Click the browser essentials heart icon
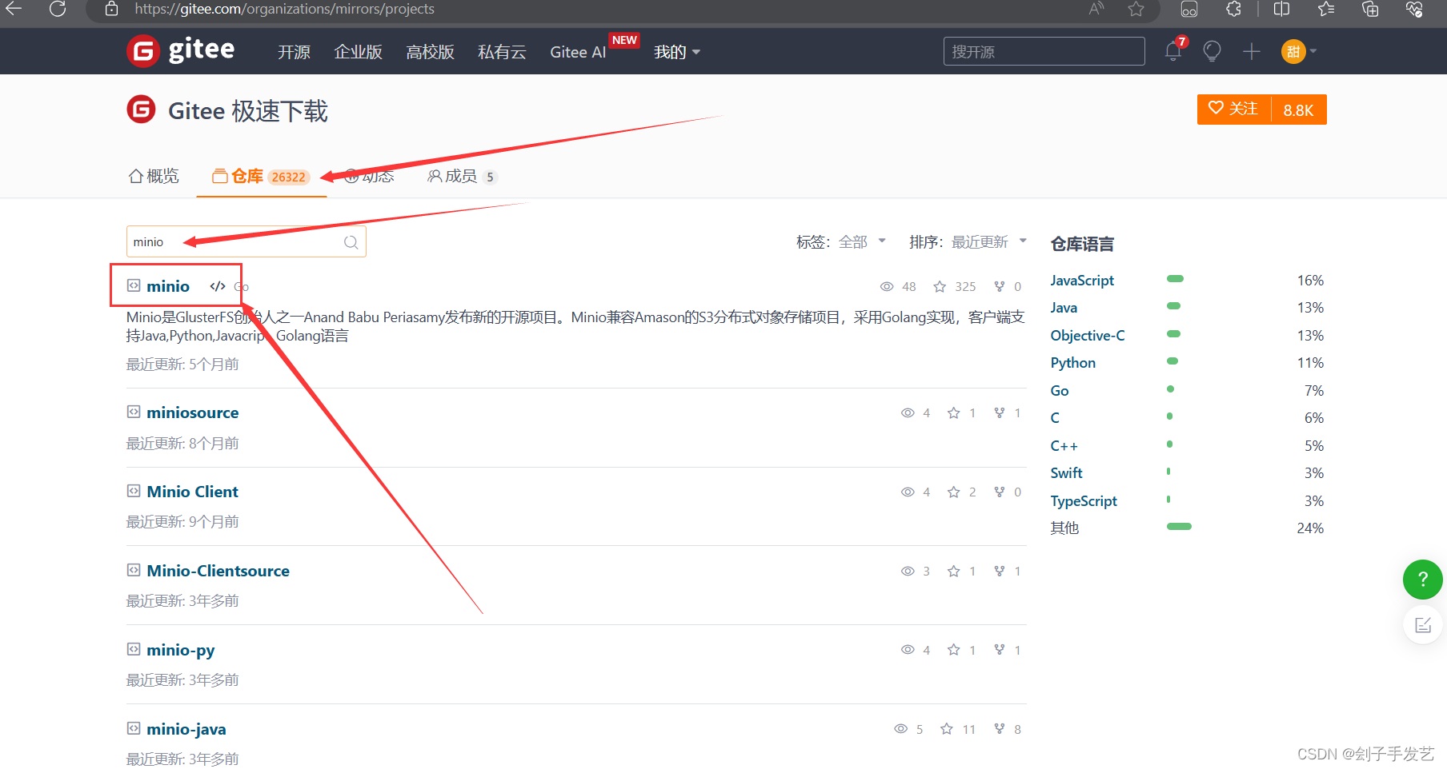The height and width of the screenshot is (769, 1447). (1414, 9)
